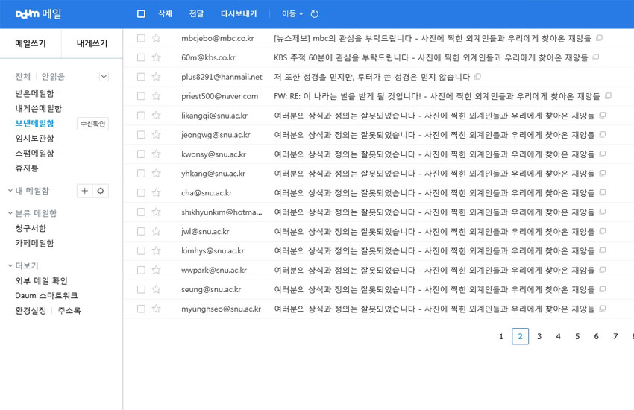Open my mailbox settings gear icon

click(101, 191)
